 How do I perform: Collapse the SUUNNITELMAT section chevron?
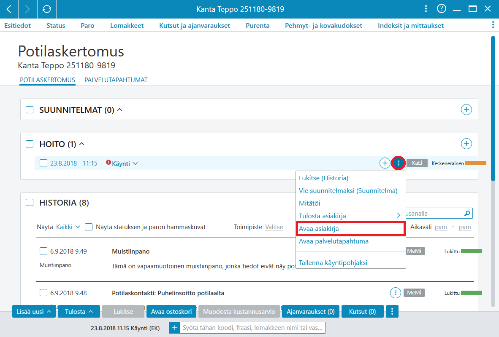point(119,110)
